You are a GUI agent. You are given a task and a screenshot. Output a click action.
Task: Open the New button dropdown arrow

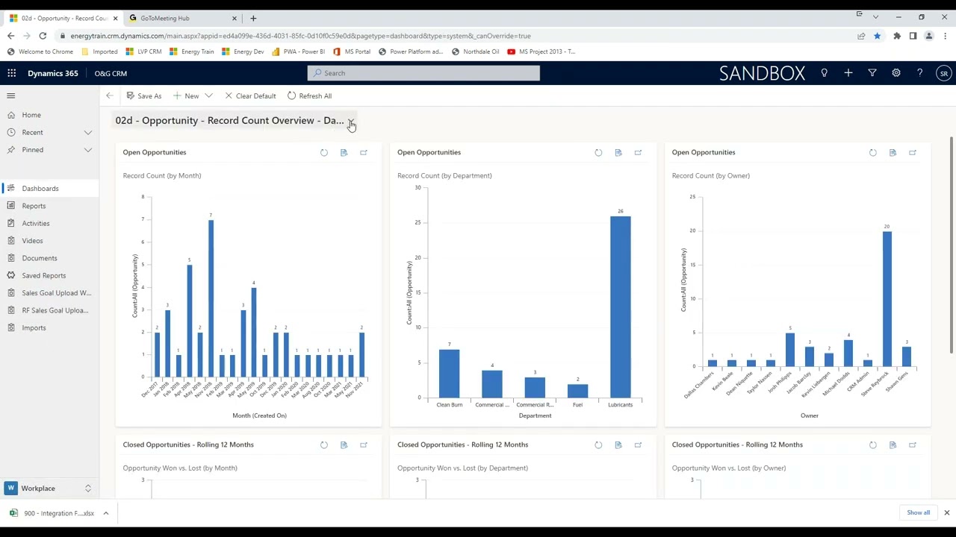209,95
